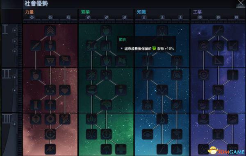Select the set-square ruler virtue in the Industry tree

point(218,61)
